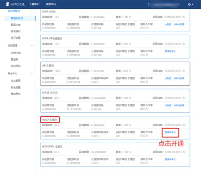The height and width of the screenshot is (172, 201).
Task: Click the HPOOL logo
Action: [x=15, y=4]
